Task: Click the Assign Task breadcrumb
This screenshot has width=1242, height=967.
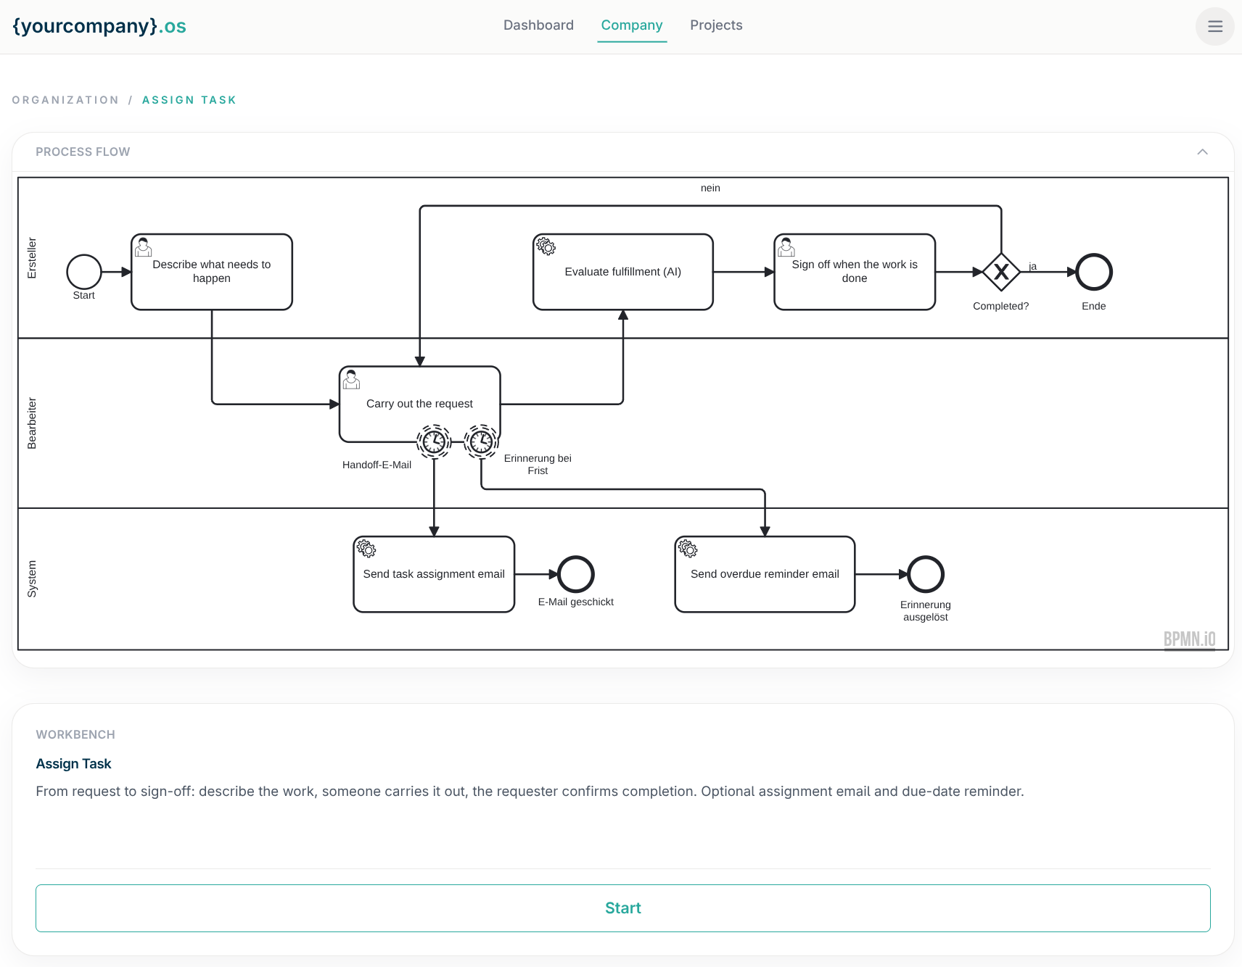Action: pos(189,100)
